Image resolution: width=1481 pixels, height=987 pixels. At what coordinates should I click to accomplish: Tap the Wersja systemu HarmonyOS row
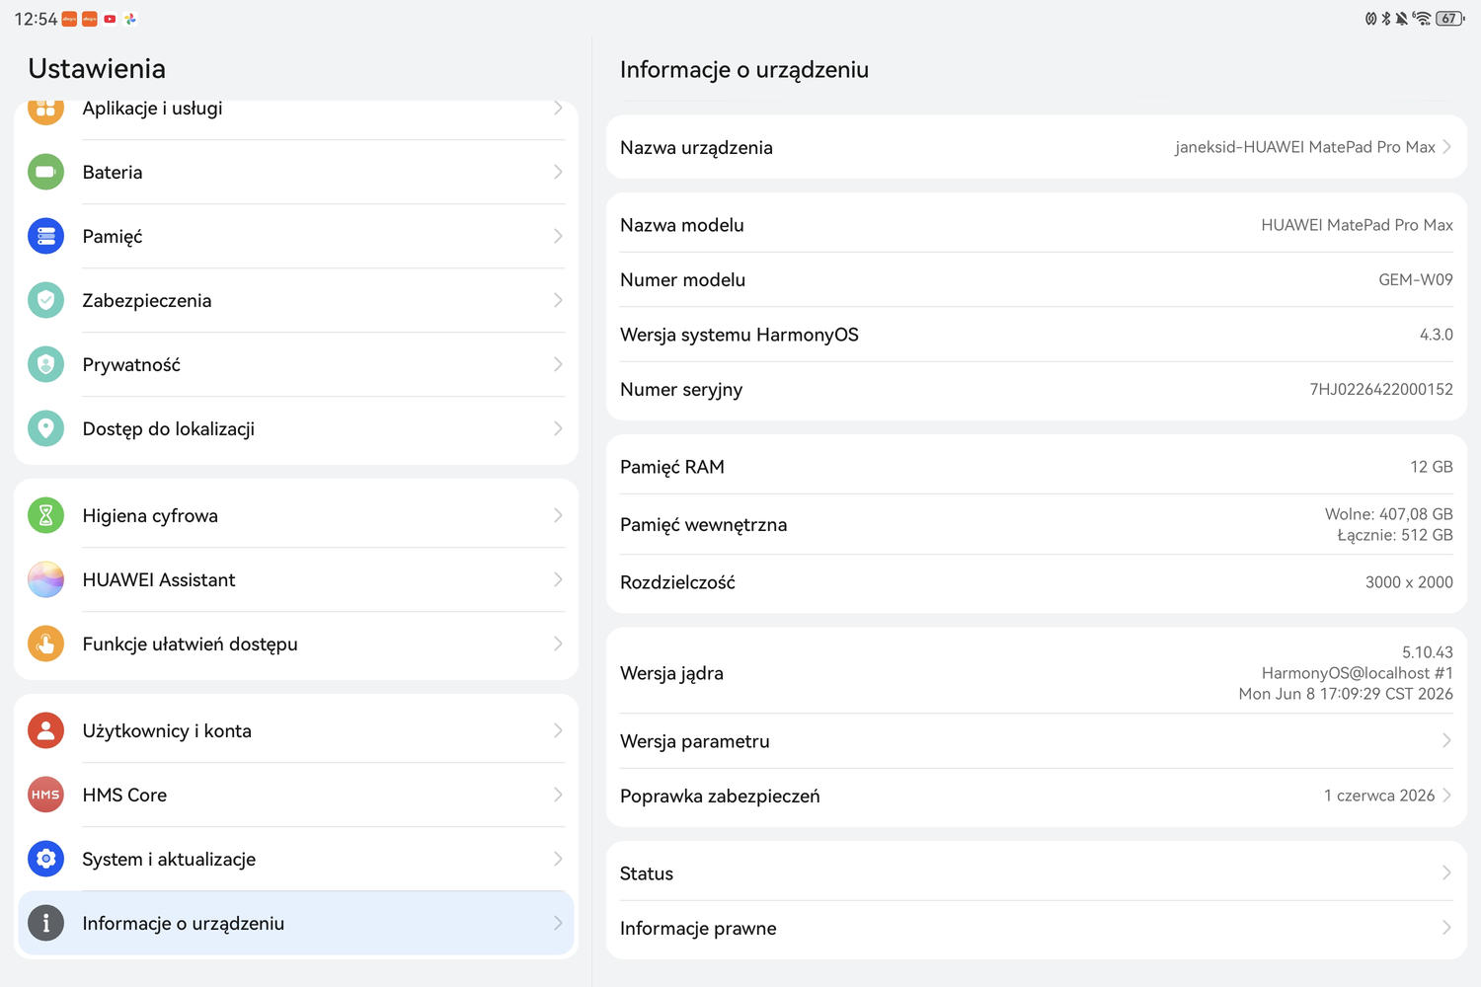pyautogui.click(x=1037, y=335)
